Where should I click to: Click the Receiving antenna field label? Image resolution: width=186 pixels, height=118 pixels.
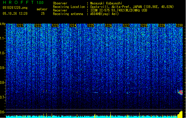pyautogui.click(x=68, y=14)
